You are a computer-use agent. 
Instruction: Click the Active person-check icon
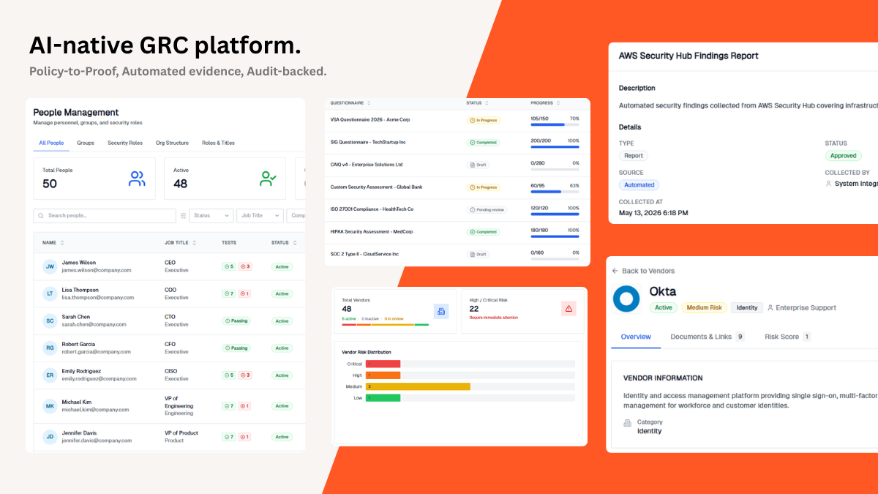268,179
